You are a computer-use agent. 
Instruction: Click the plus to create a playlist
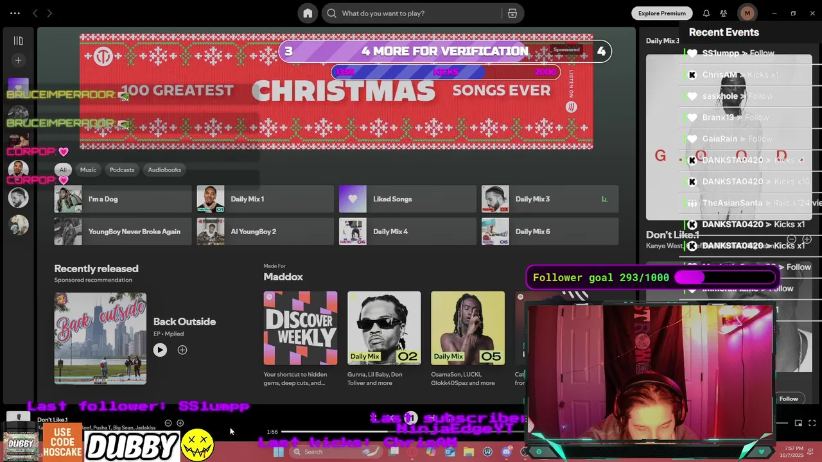click(x=18, y=60)
